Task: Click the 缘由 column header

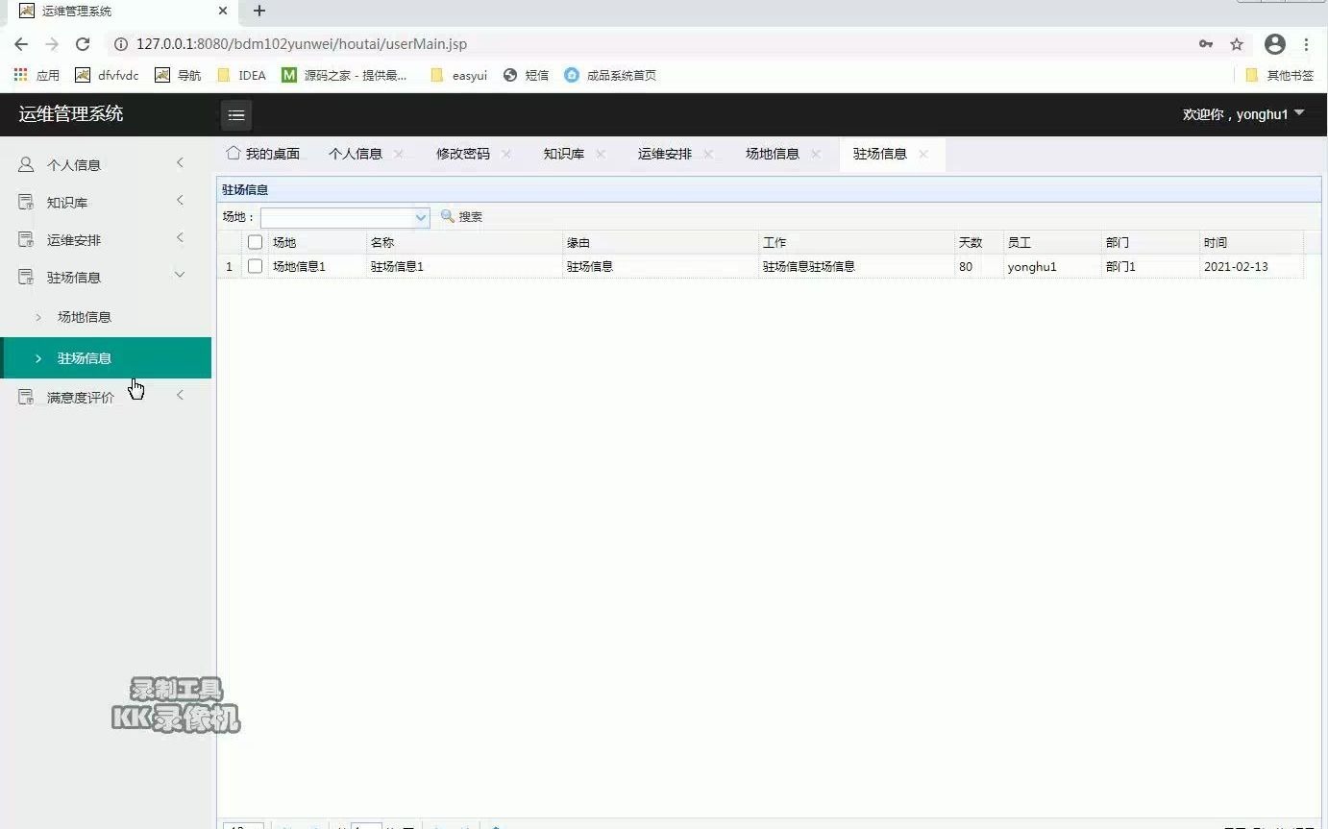Action: 660,242
